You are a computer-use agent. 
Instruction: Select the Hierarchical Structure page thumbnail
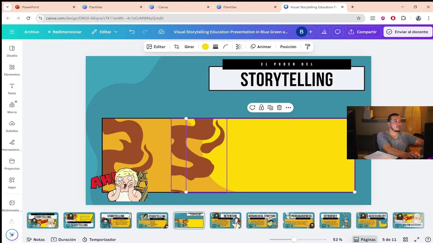[x=262, y=220]
